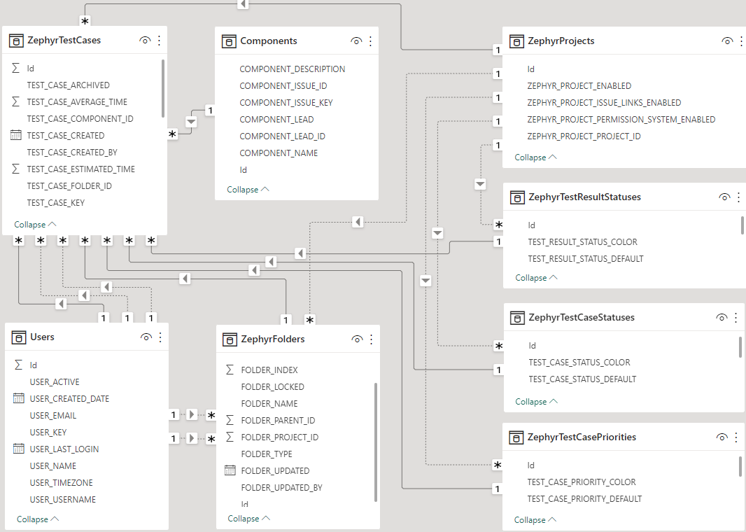746x532 pixels.
Task: Click the Users table header icon
Action: coord(19,337)
